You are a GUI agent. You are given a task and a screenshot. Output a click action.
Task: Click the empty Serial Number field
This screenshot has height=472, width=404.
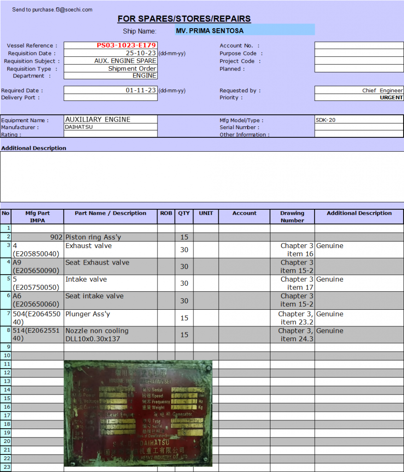(359, 127)
